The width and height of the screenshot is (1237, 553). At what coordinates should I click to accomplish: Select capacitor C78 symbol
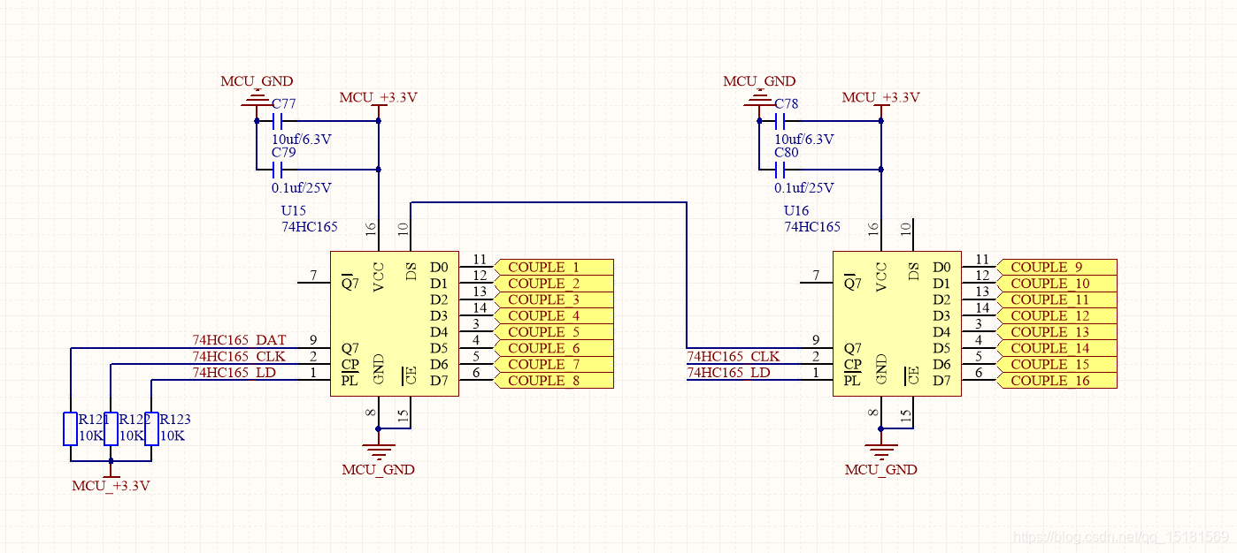pos(780,121)
